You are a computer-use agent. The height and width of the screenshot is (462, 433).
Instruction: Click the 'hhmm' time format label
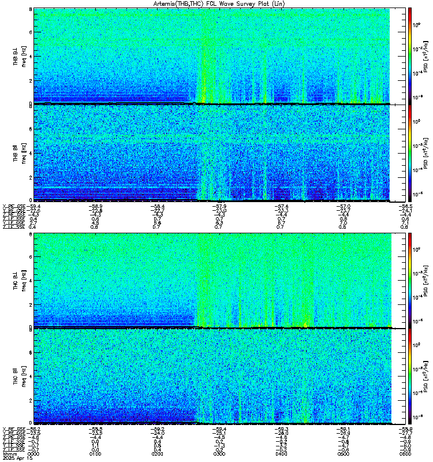(x=10, y=454)
